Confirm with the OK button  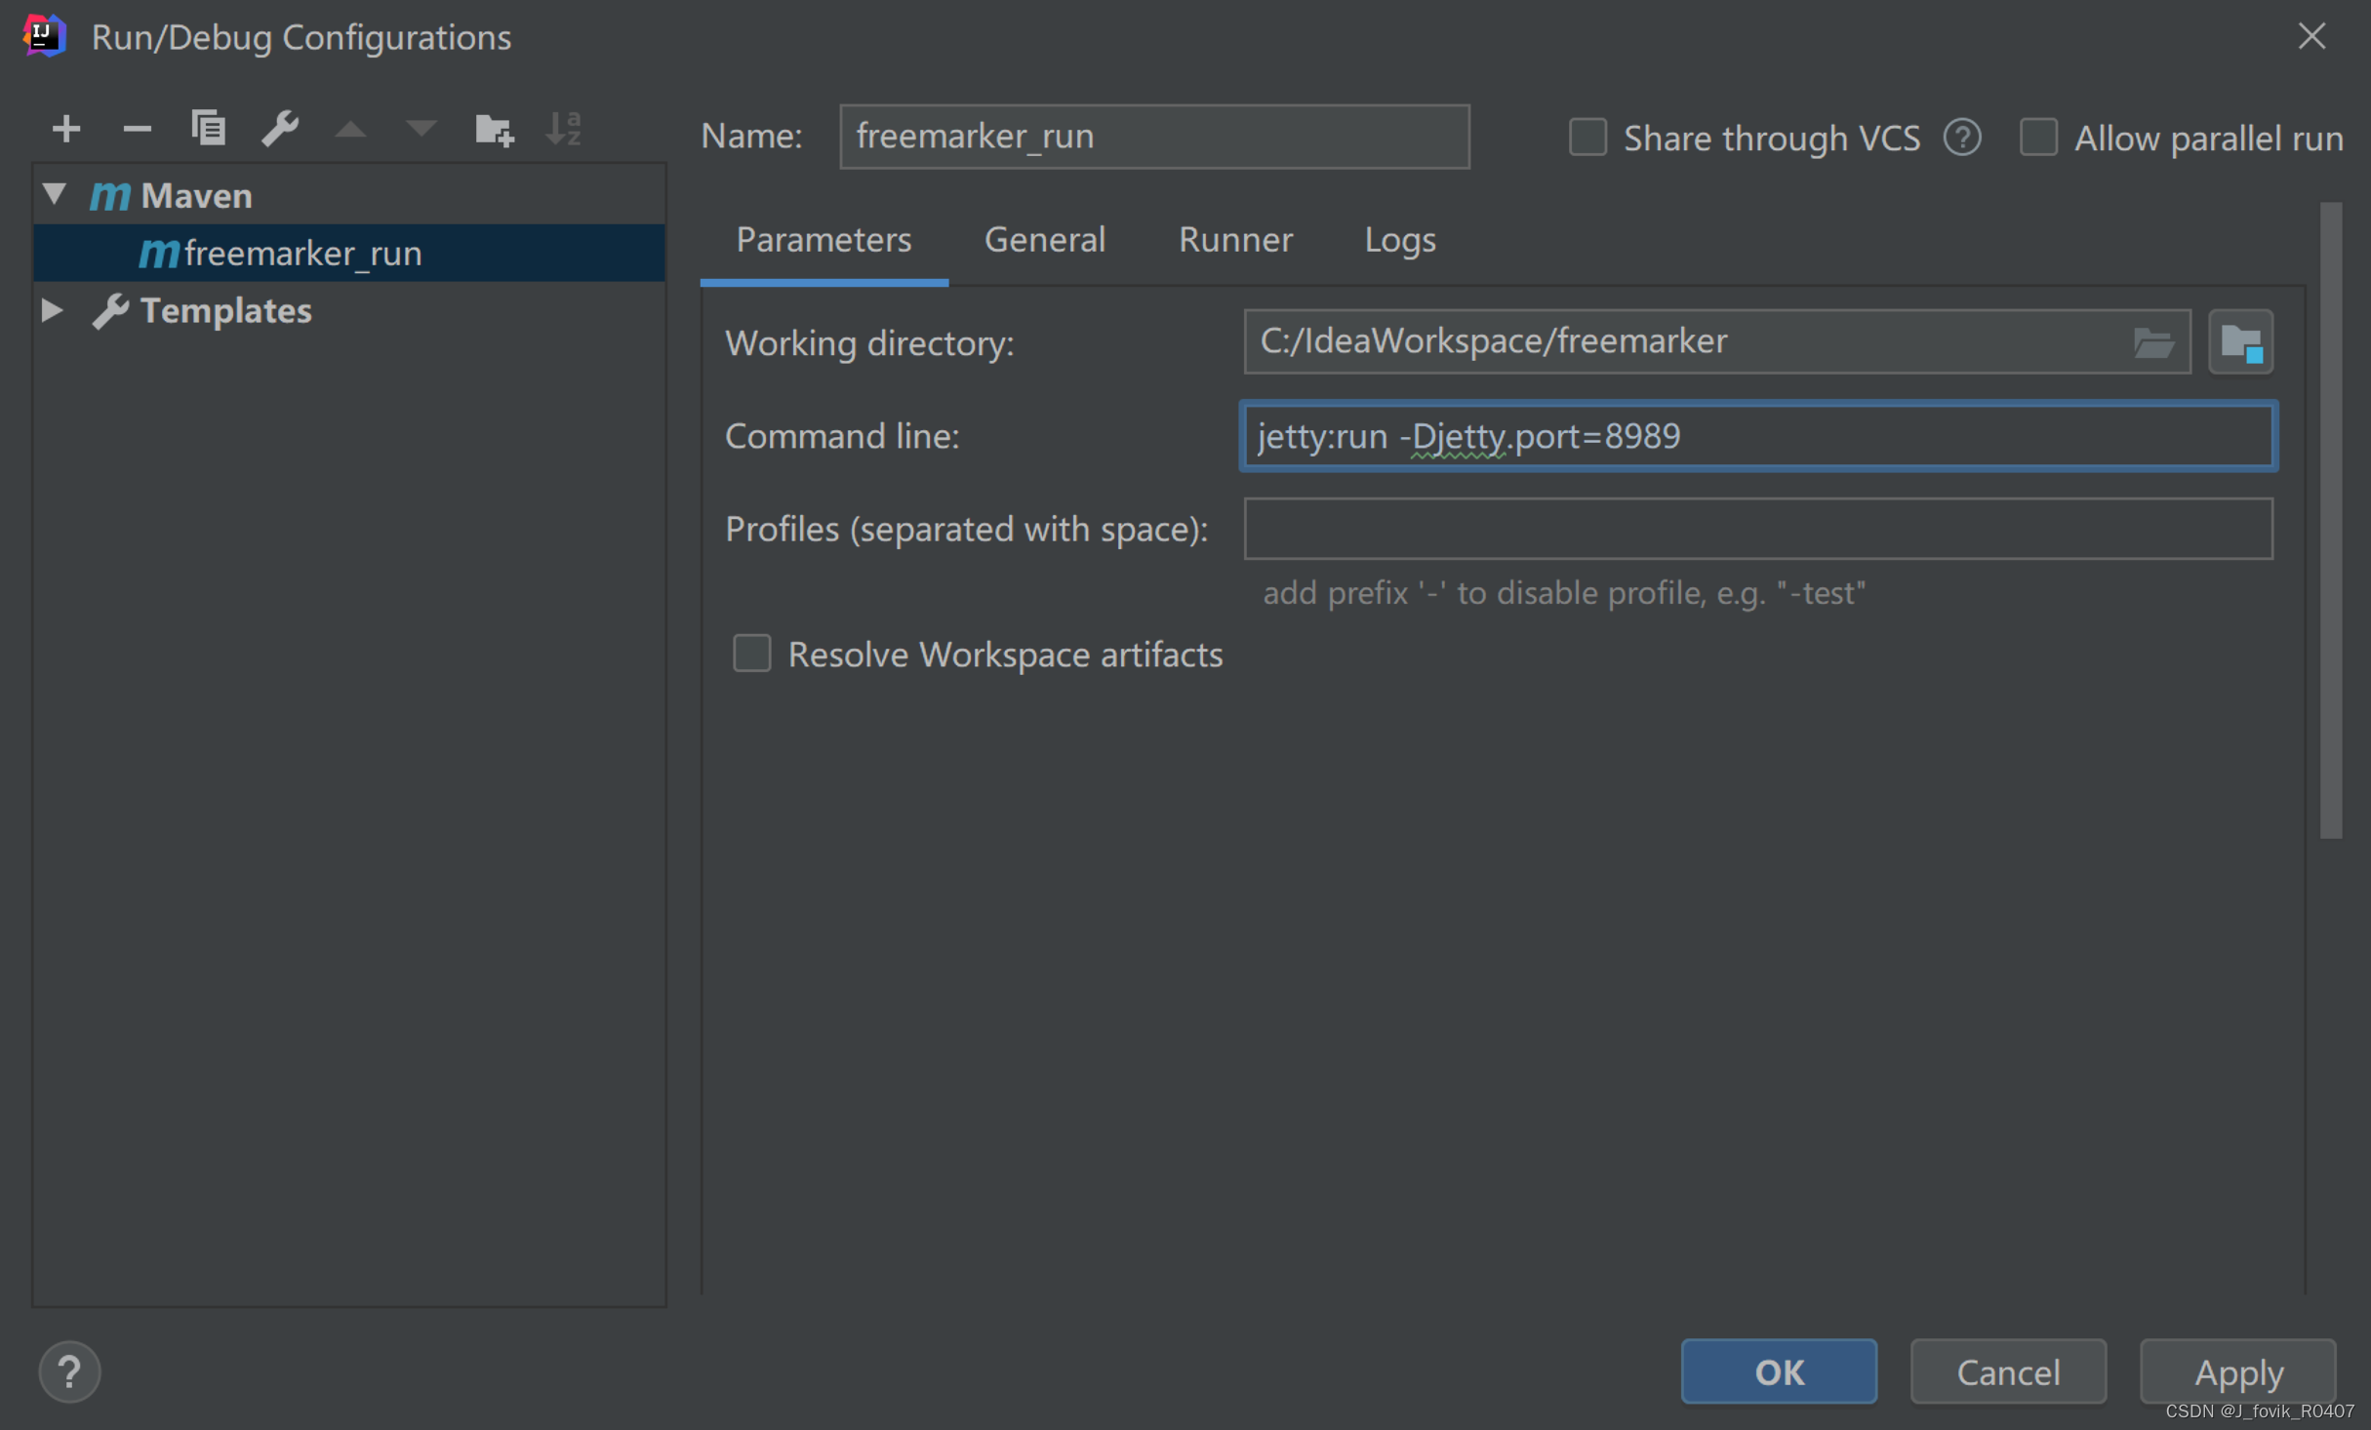pyautogui.click(x=1778, y=1371)
